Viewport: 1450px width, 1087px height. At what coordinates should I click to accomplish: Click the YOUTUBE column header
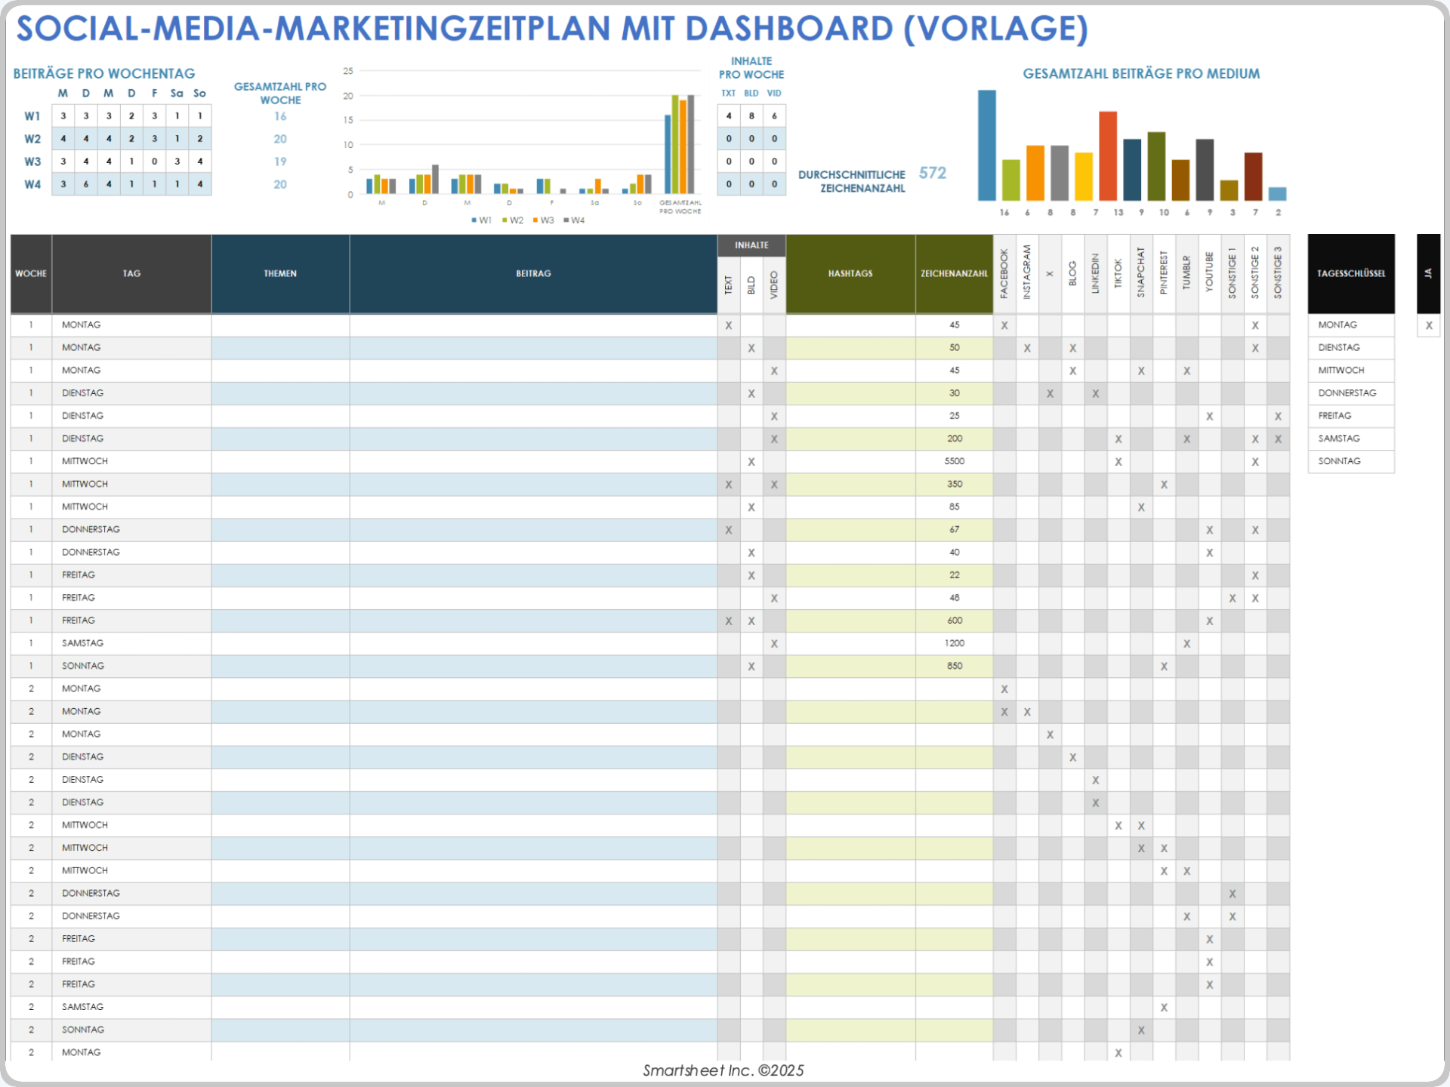(x=1209, y=273)
